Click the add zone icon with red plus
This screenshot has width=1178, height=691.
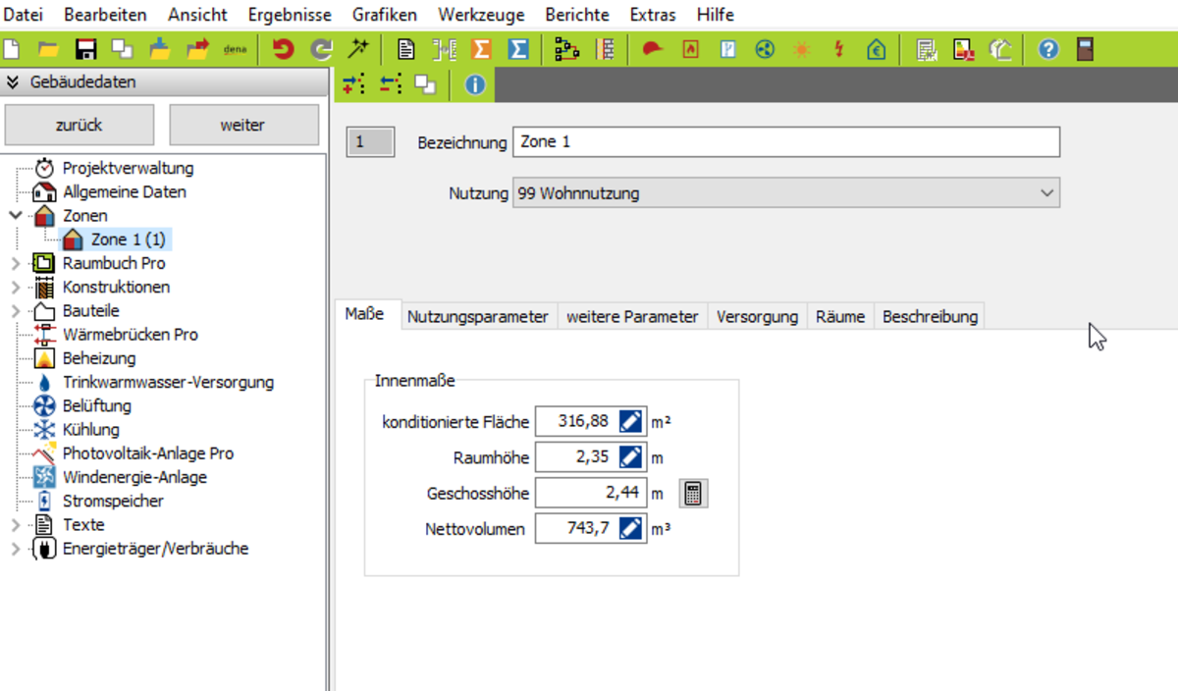coord(353,85)
